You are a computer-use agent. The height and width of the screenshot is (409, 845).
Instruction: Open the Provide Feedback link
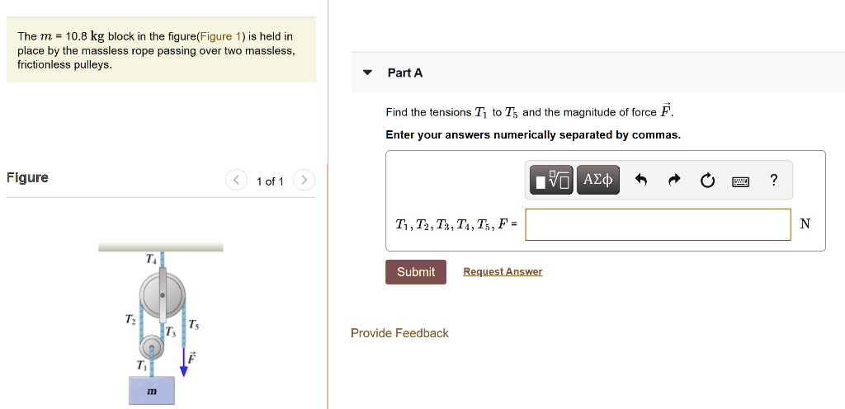[399, 333]
